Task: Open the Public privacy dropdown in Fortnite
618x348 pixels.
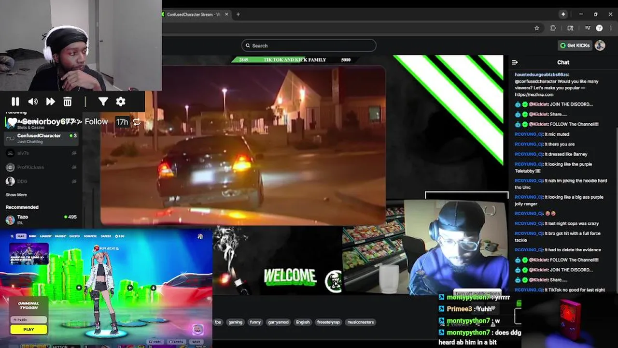Action: 28,320
